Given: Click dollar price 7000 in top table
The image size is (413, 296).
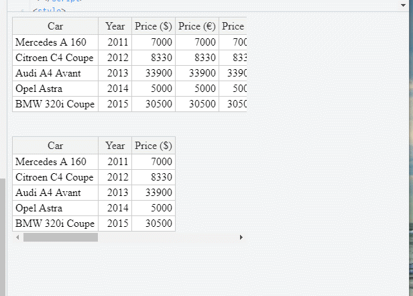Looking at the screenshot, I should tap(154, 42).
